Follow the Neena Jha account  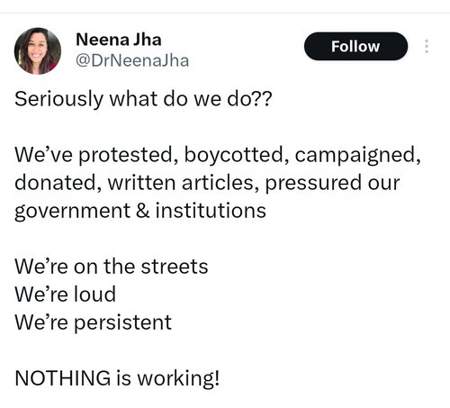click(x=355, y=46)
